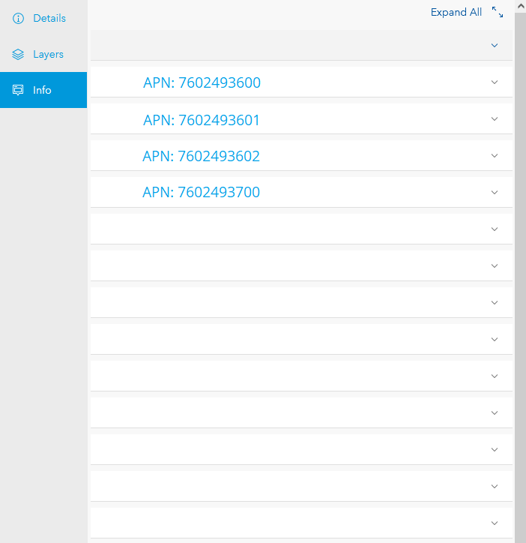The width and height of the screenshot is (526, 543).
Task: Click the vertical scrollbar track
Action: [x=521, y=277]
